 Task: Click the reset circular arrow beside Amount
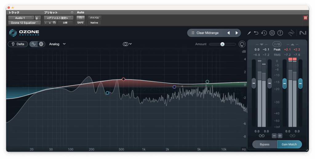click(242, 44)
